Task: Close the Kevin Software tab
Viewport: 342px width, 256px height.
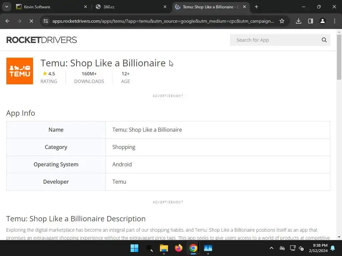Action: coord(85,7)
